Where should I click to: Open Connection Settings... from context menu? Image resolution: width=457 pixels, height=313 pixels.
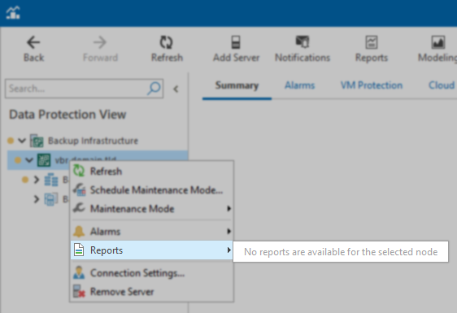tap(152, 273)
